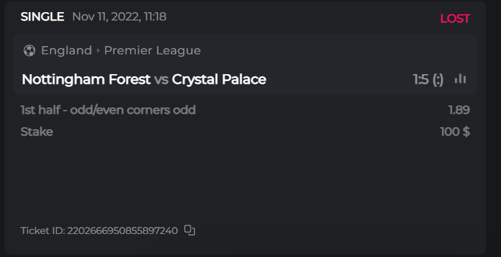The height and width of the screenshot is (257, 501).
Task: Click the 1:5 match score
Action: (x=421, y=79)
